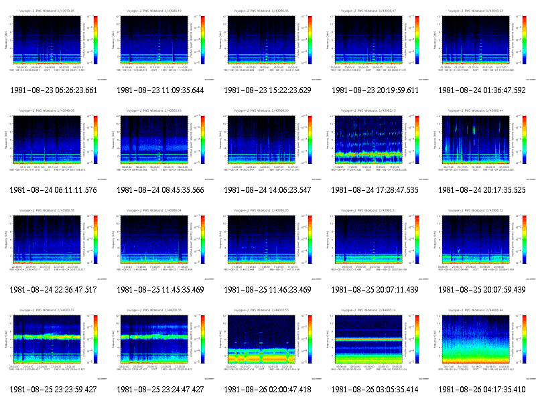Screen dimensions: 536x399
Task: Open spectrogram thumbnail dated 1981-08-24 14:06:23.547
Action: (x=268, y=144)
